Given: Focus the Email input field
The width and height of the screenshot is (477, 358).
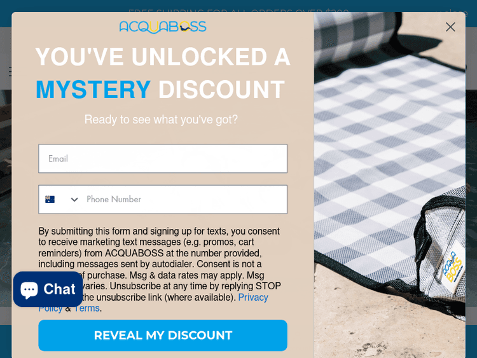Looking at the screenshot, I should 163,158.
